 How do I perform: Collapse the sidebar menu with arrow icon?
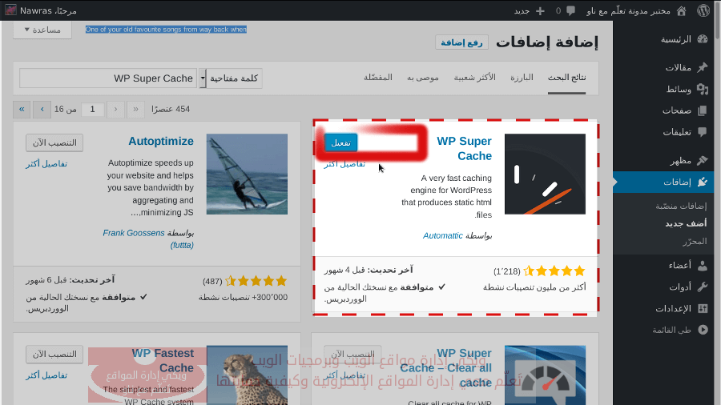(x=703, y=329)
